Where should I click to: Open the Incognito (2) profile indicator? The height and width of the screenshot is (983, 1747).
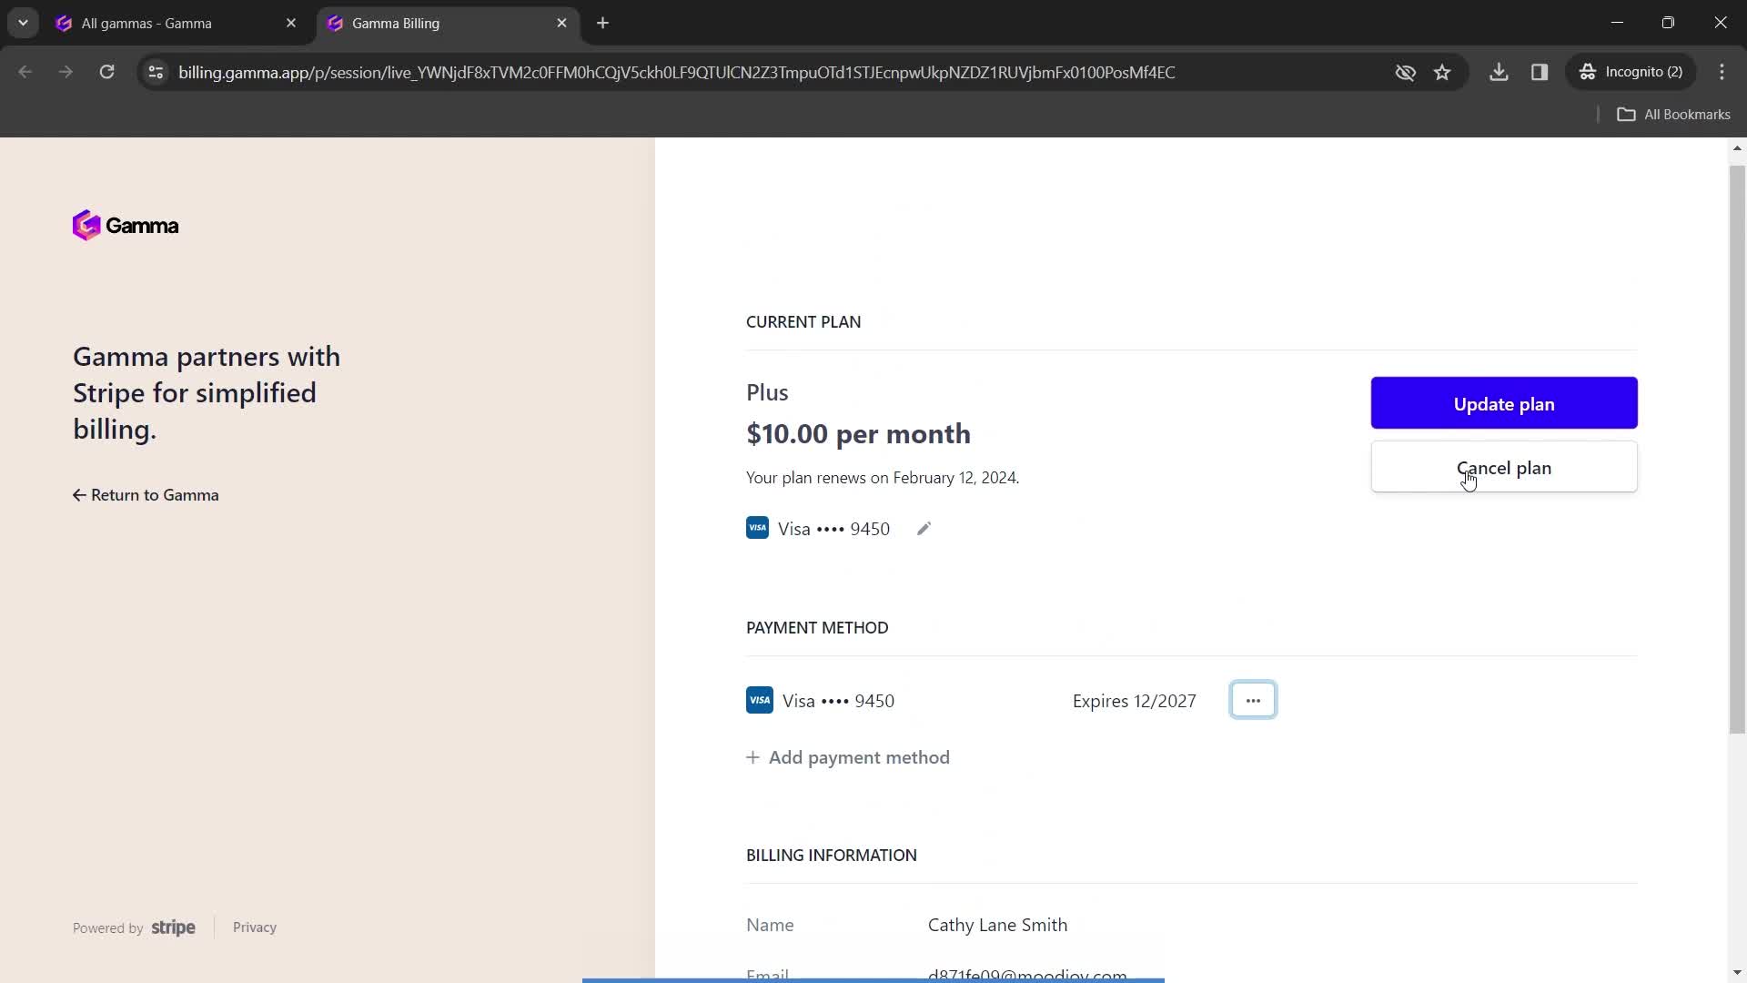[x=1631, y=72]
